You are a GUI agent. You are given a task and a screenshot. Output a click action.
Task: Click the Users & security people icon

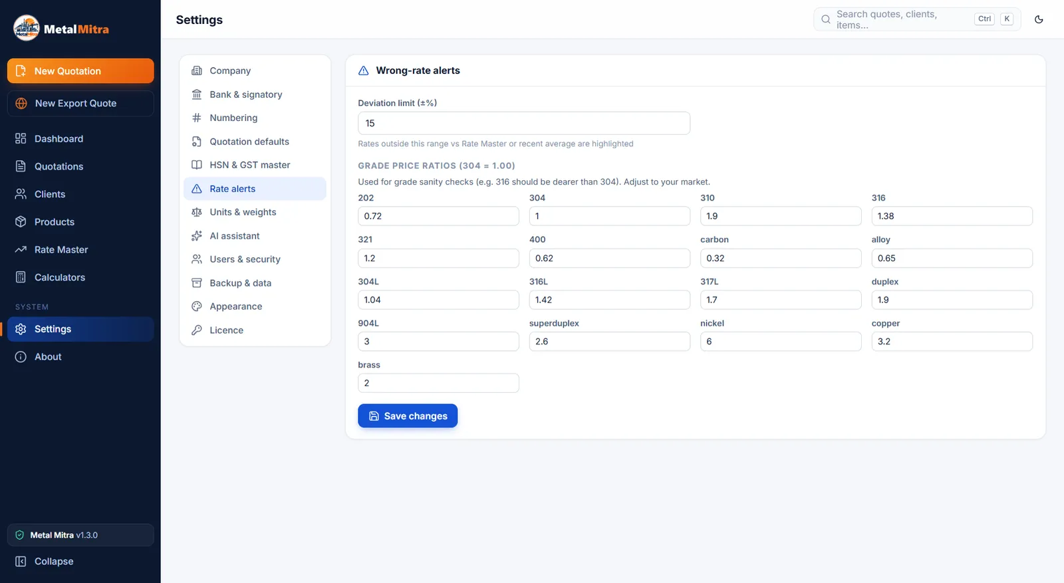click(x=197, y=259)
